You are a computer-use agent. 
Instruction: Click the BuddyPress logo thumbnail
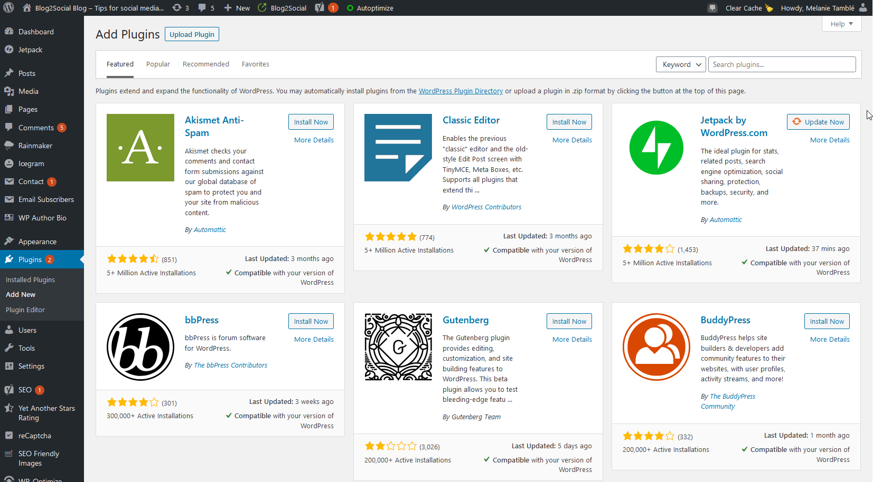656,347
